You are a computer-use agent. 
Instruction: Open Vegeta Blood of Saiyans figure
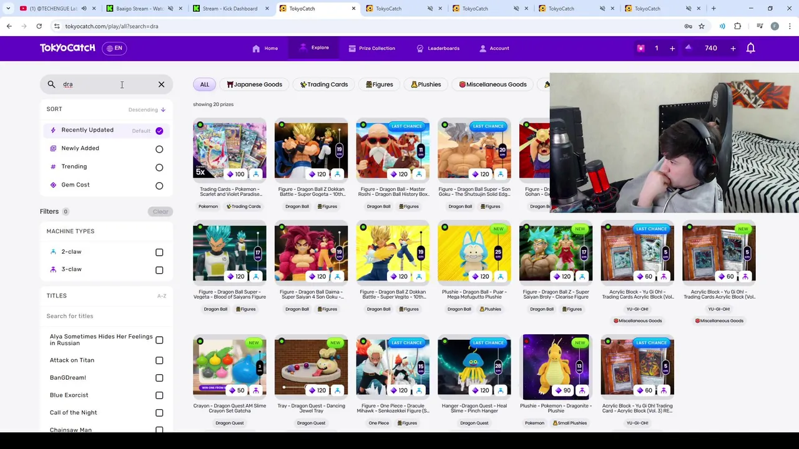(x=230, y=253)
